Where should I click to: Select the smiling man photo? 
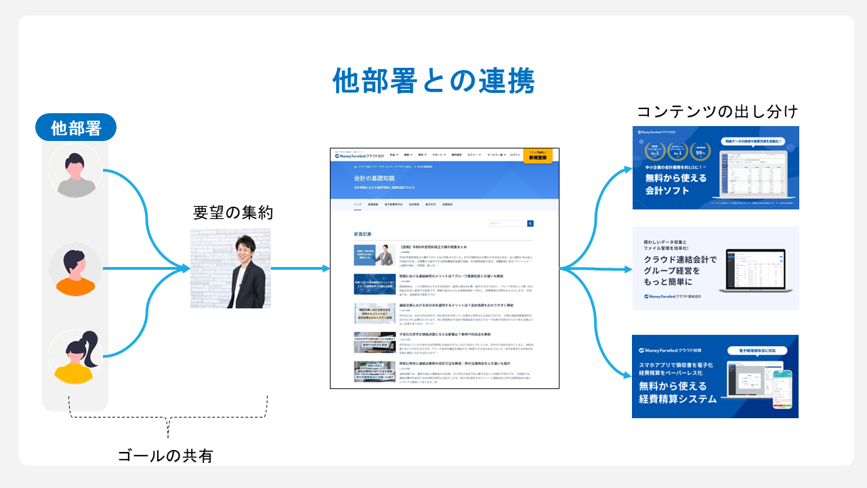[x=230, y=268]
